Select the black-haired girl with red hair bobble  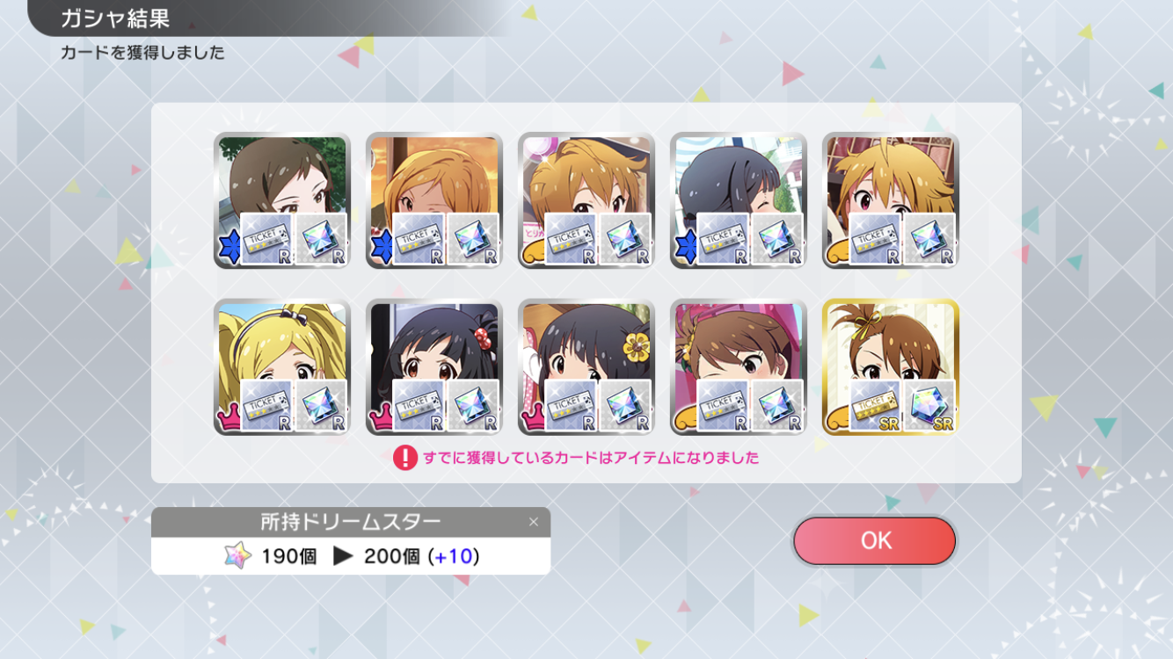tap(434, 367)
